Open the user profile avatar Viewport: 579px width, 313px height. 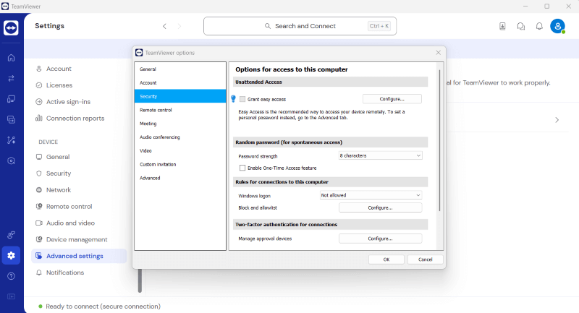coord(557,26)
